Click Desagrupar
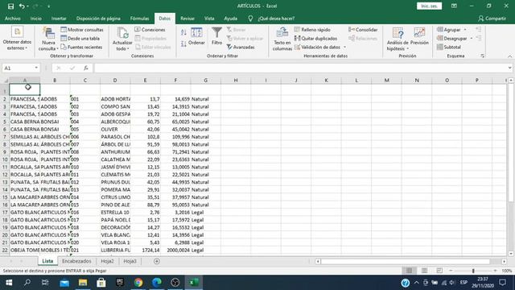 (x=452, y=39)
